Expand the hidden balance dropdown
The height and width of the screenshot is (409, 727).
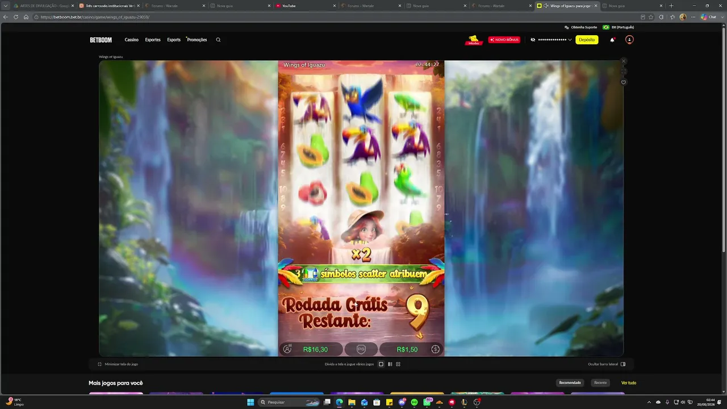[570, 40]
